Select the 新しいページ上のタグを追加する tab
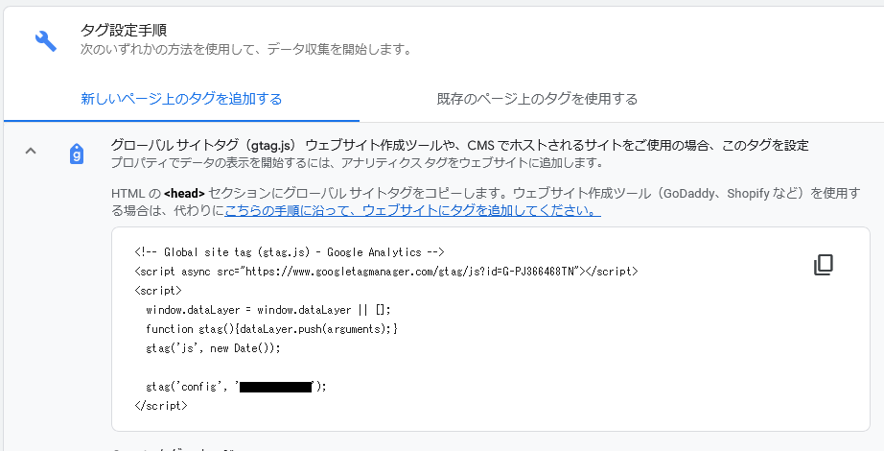 click(x=181, y=99)
